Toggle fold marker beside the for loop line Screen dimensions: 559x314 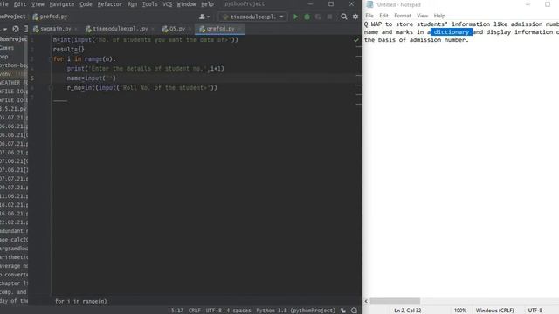51,59
